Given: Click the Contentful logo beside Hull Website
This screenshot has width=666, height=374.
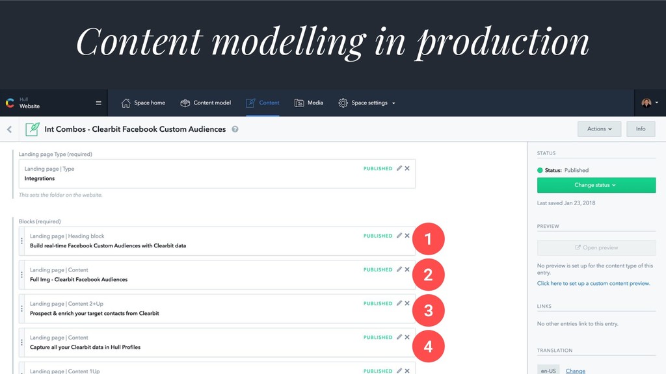Looking at the screenshot, I should click(10, 103).
